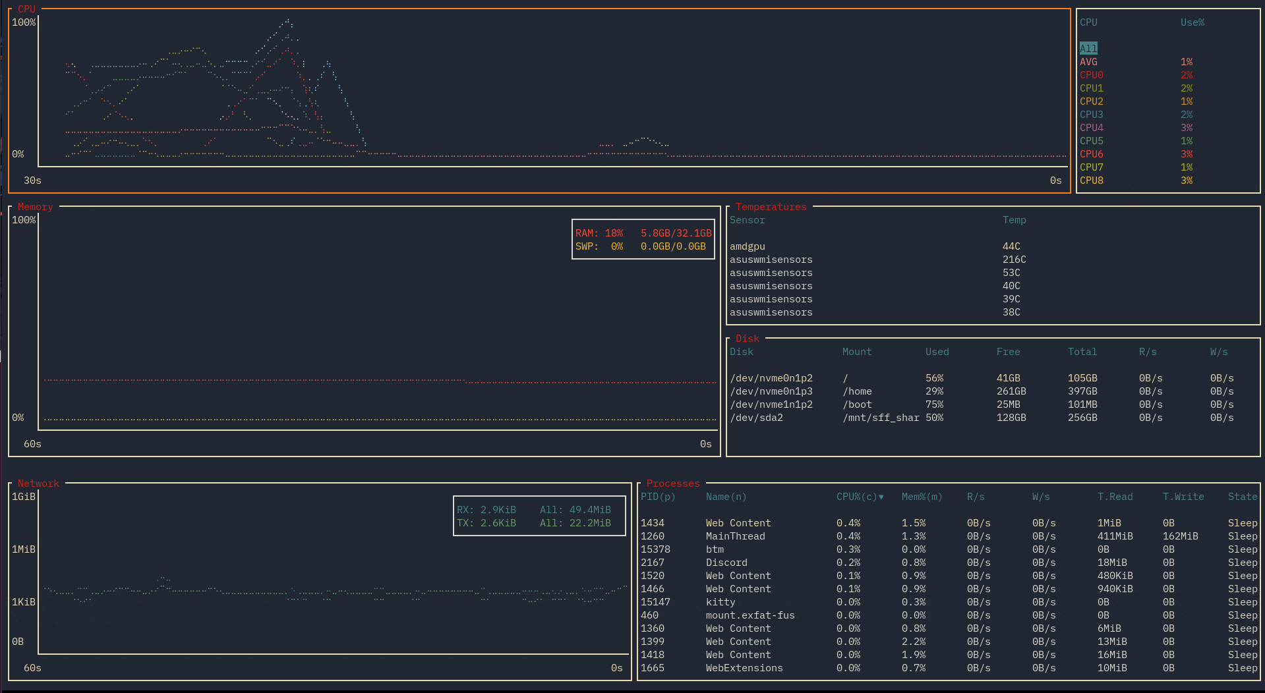Focus the Processes widget title

(x=673, y=484)
